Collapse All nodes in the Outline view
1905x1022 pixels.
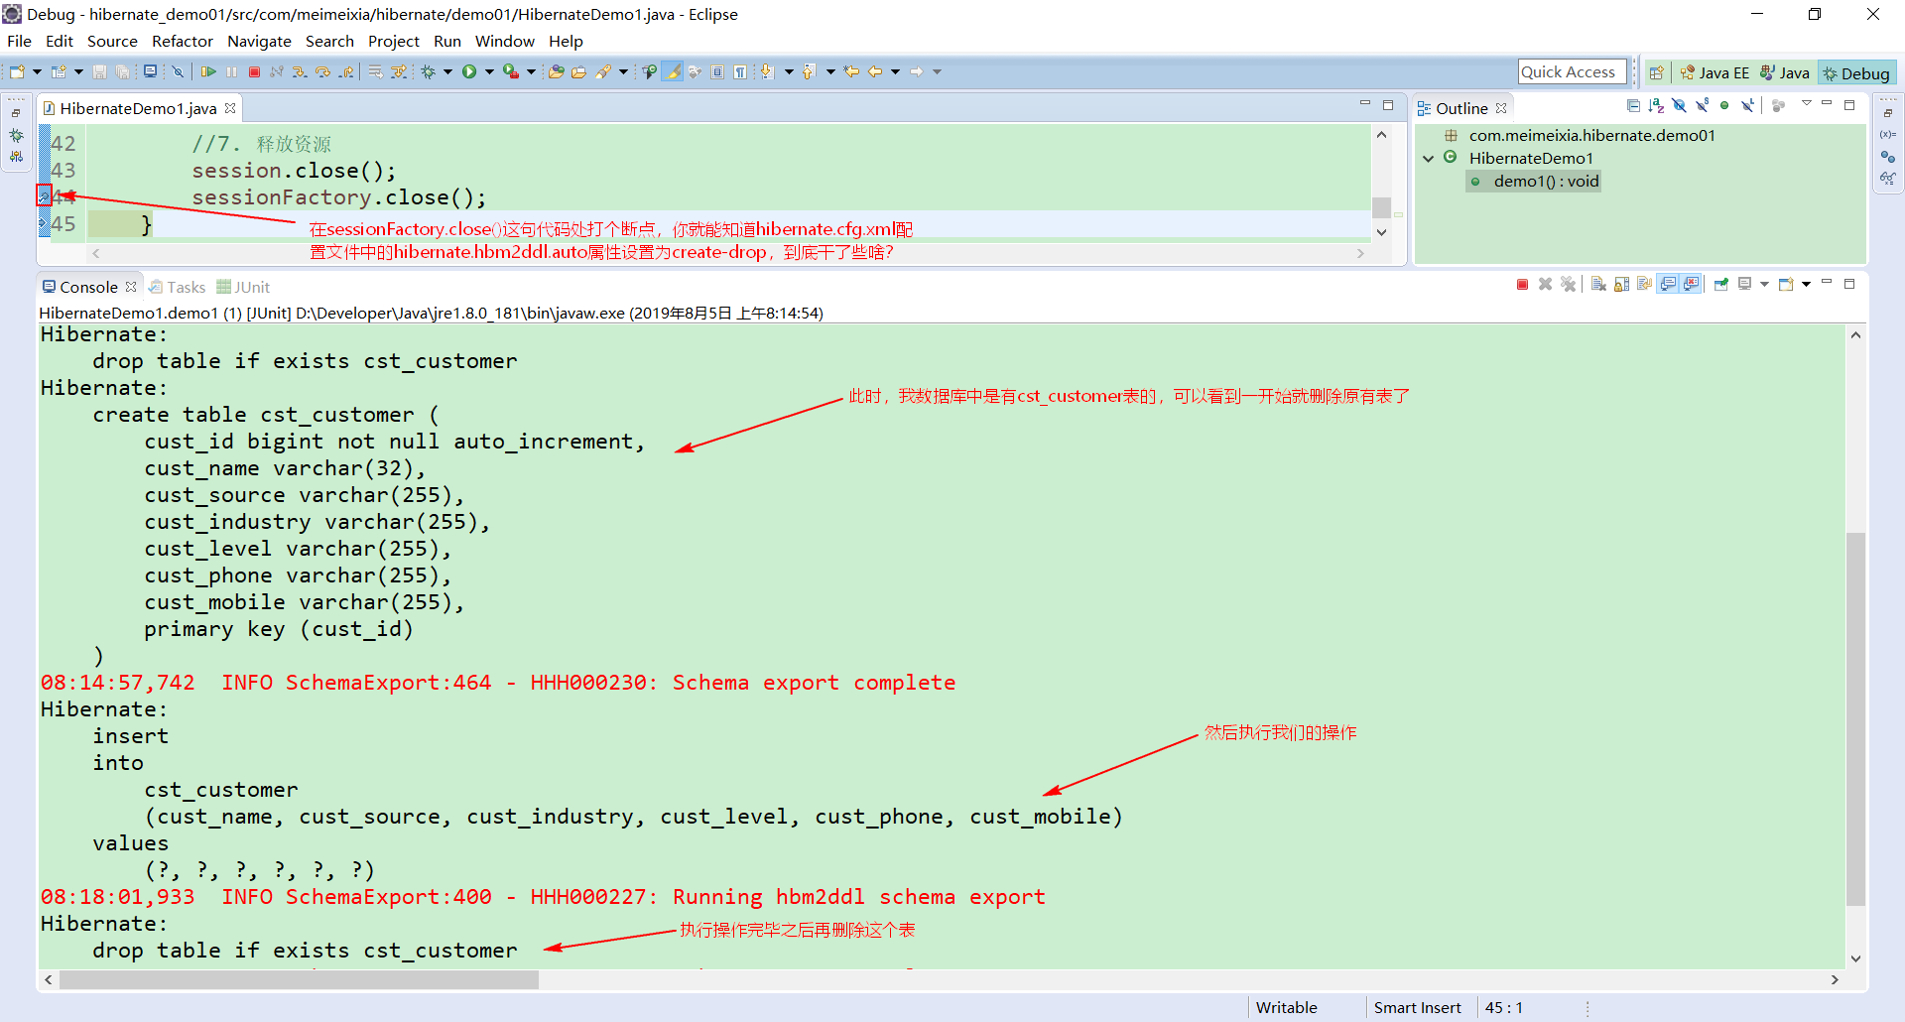(1633, 106)
